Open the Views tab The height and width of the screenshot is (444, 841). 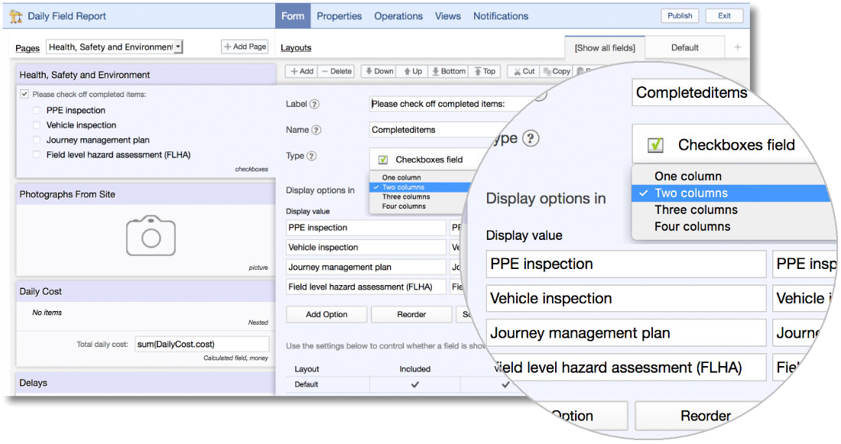[x=448, y=16]
